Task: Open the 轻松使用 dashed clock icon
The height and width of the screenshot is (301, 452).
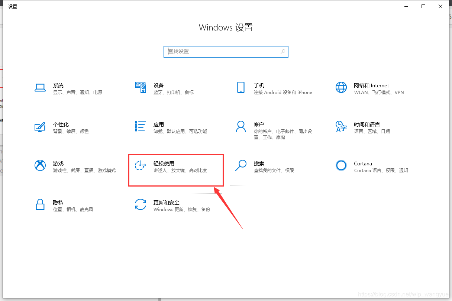Action: click(140, 165)
